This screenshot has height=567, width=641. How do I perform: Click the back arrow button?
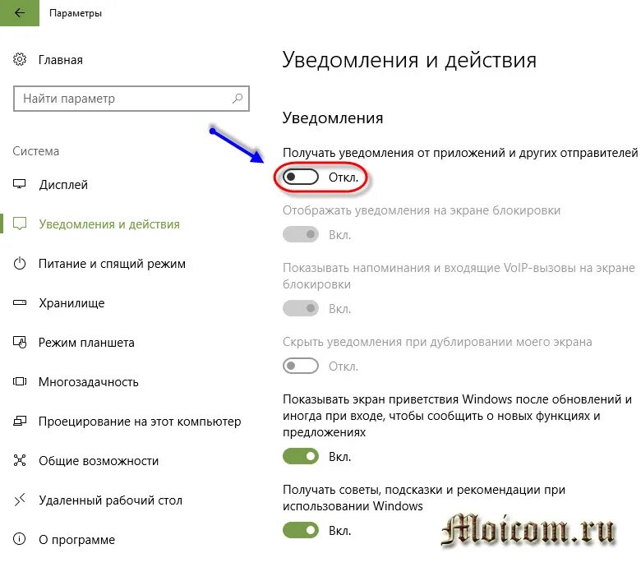(x=19, y=12)
